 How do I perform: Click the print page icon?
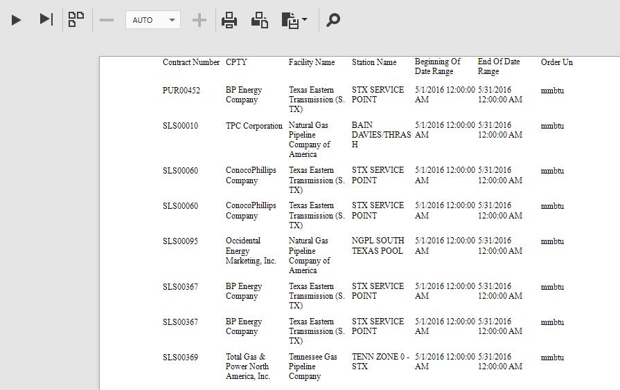click(x=260, y=20)
